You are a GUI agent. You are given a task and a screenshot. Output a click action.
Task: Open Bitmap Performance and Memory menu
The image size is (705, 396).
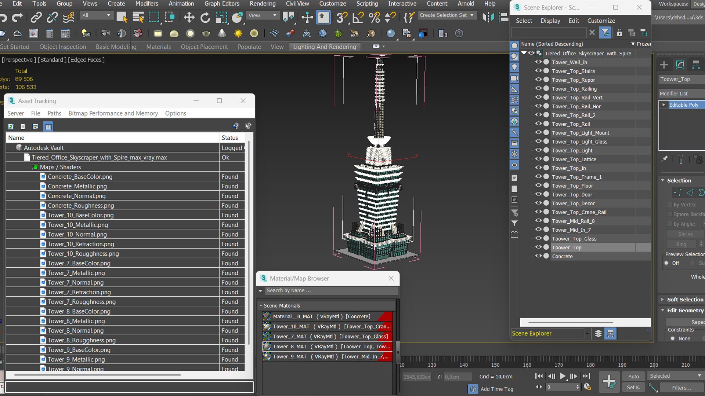pyautogui.click(x=113, y=113)
